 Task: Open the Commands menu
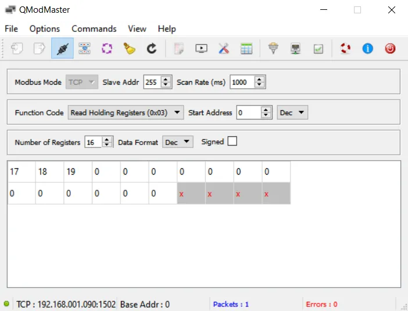point(94,28)
